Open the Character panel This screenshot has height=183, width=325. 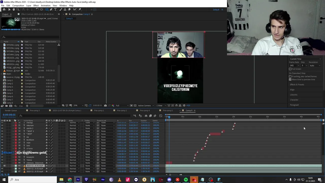coord(294,100)
